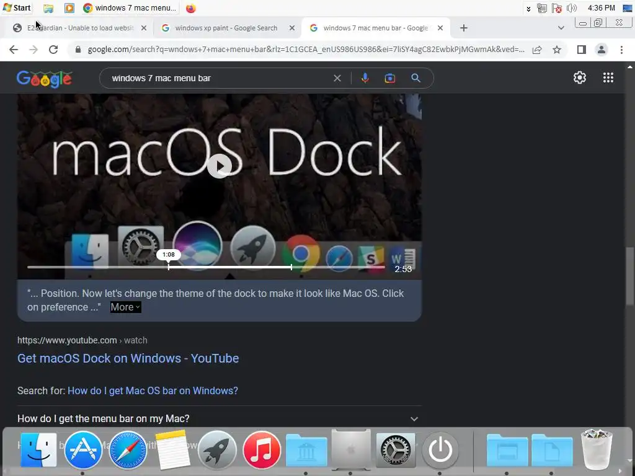635x476 pixels.
Task: Click the Chrome taskbar button 'windows 7 mac menu...'
Action: [130, 8]
